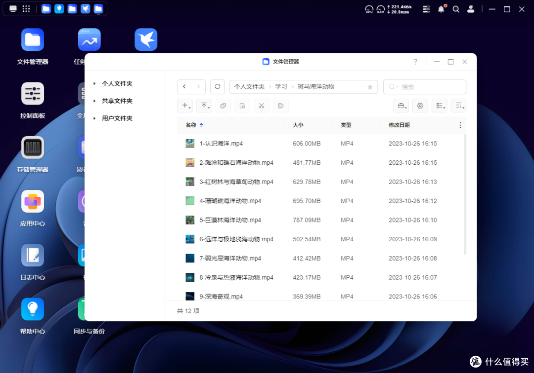Navigate to 学习 in breadcrumb

click(x=281, y=87)
